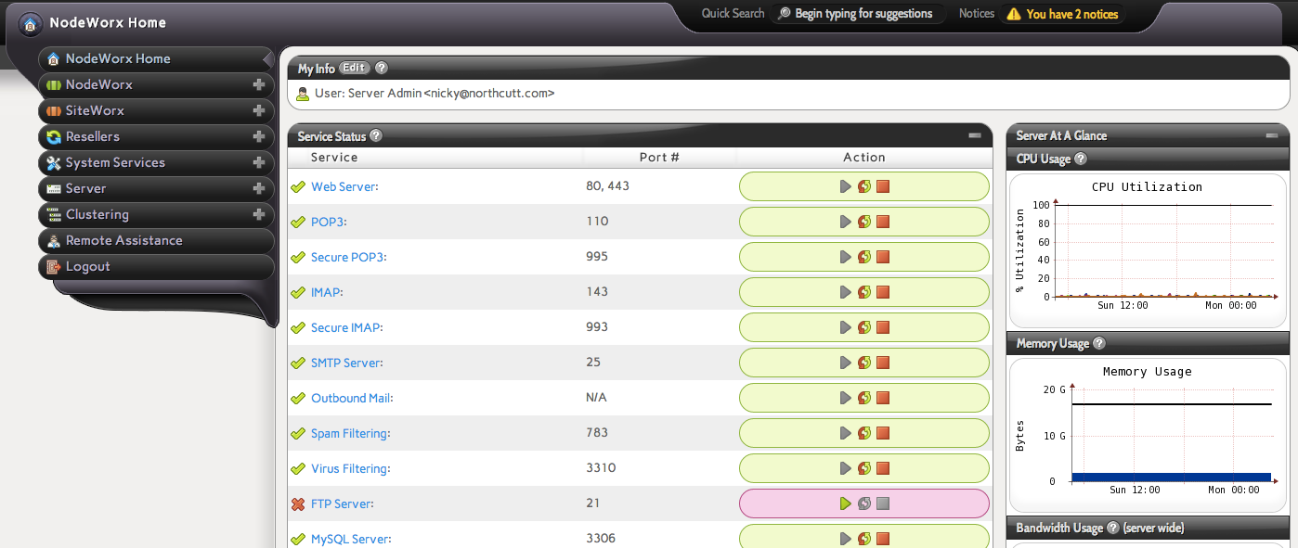This screenshot has width=1298, height=548.
Task: Open the Spam Filtering link
Action: 350,433
